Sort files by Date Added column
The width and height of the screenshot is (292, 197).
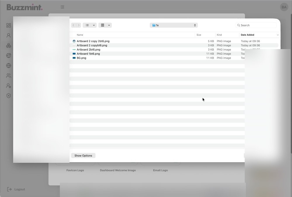pyautogui.click(x=248, y=35)
